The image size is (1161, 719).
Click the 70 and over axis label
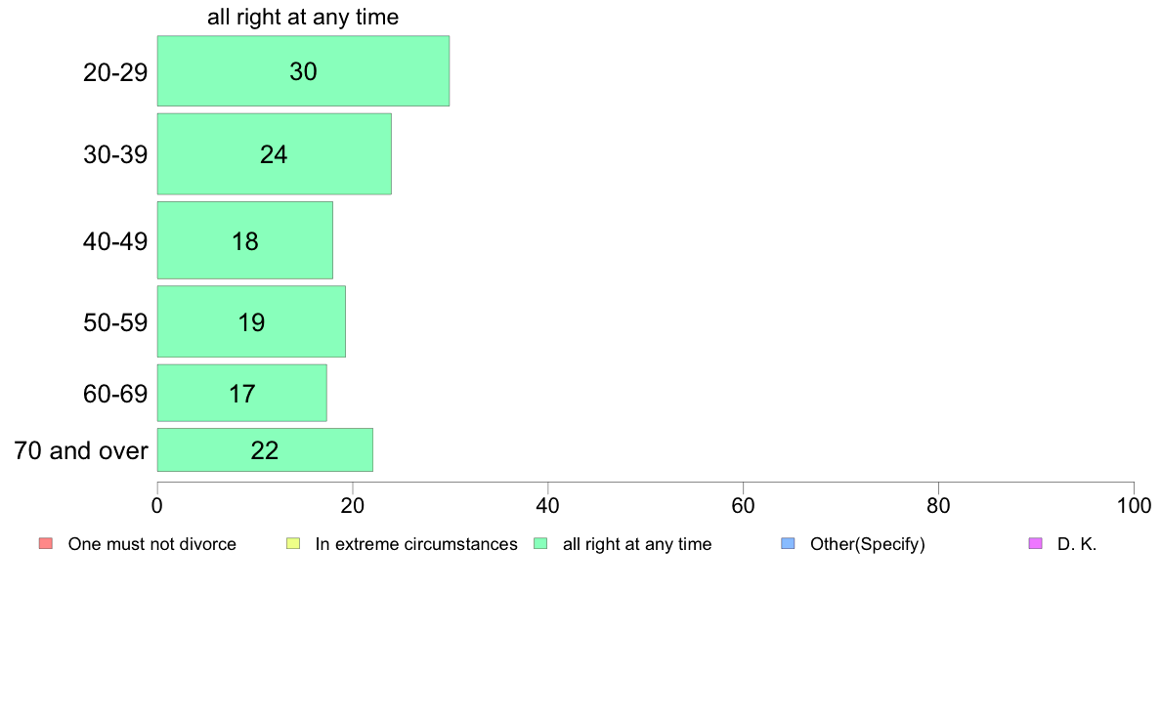[x=81, y=450]
